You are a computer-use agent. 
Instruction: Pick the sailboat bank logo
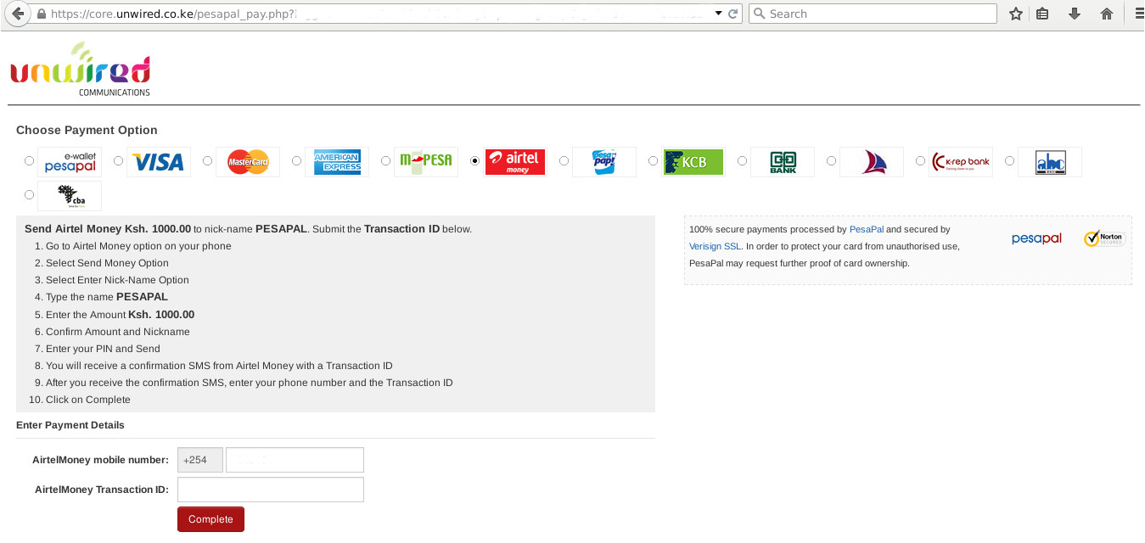click(872, 162)
